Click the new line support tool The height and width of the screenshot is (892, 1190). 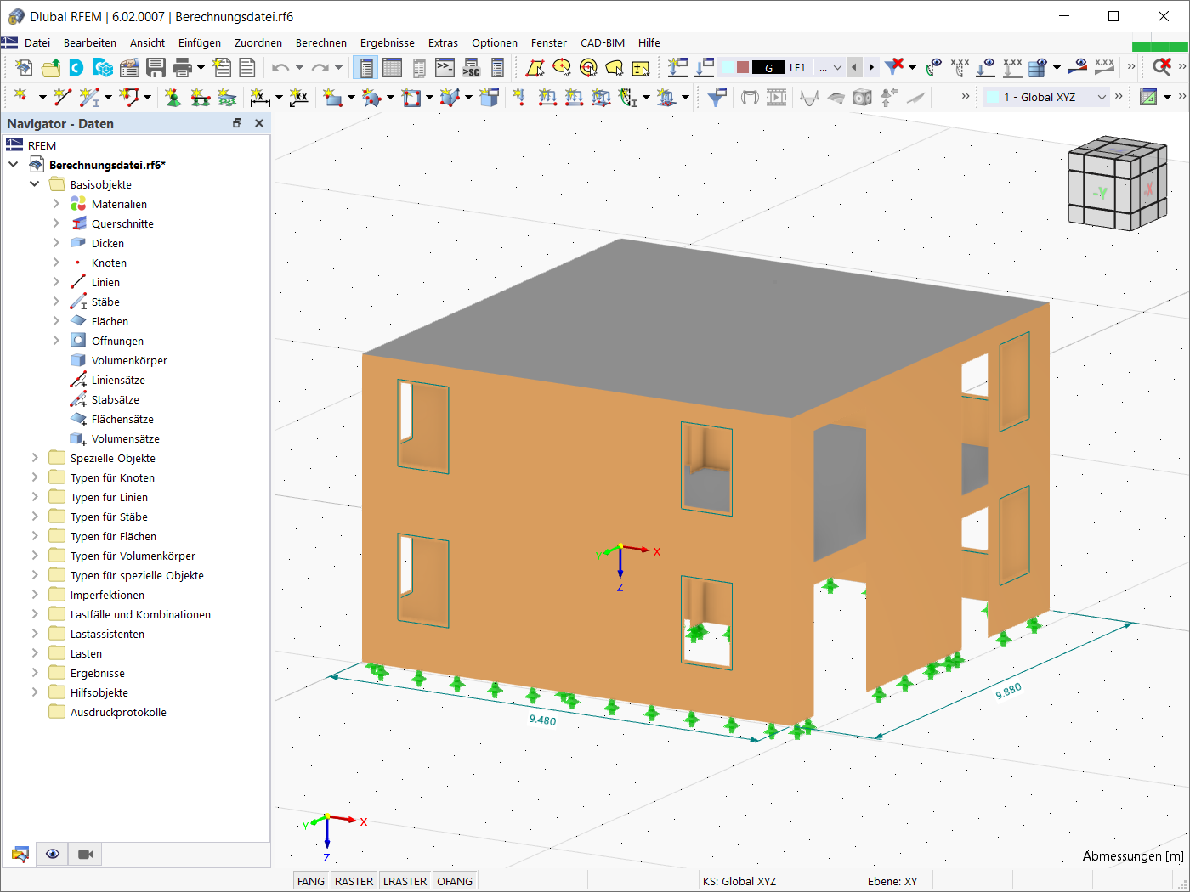pos(200,97)
